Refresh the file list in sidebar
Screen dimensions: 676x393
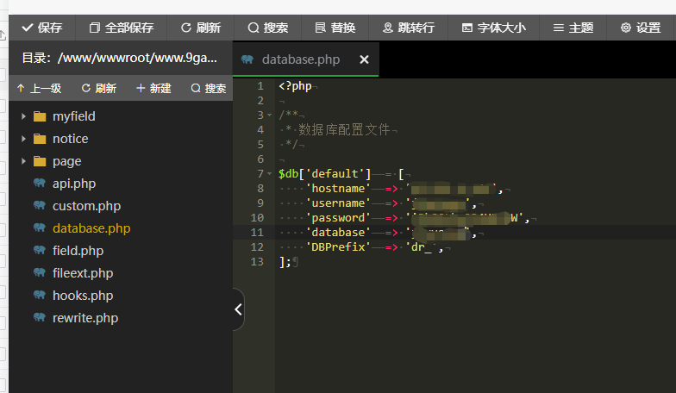pyautogui.click(x=98, y=89)
